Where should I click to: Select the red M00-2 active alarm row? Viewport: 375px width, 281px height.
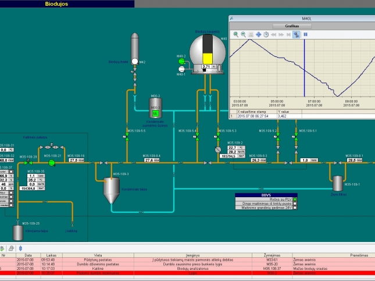pyautogui.click(x=187, y=273)
